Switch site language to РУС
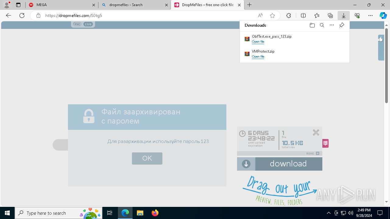The height and width of the screenshot is (219, 390). click(77, 24)
